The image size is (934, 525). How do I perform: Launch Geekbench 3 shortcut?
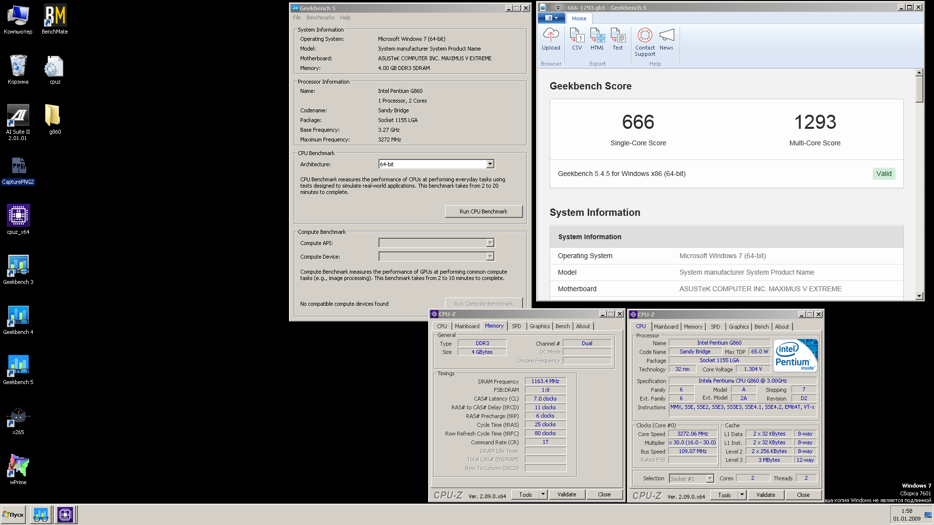[18, 270]
